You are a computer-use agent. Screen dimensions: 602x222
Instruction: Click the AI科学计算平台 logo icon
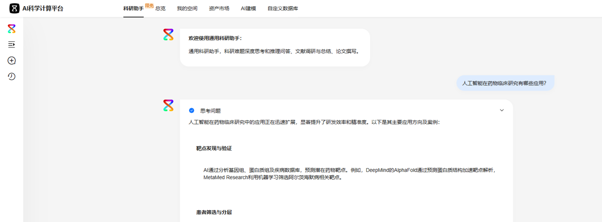15,8
